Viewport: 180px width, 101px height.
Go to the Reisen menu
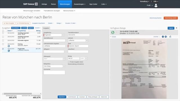point(53,4)
